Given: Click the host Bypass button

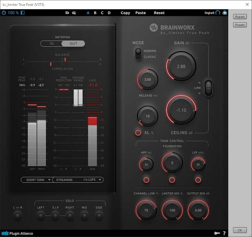Looking at the screenshot, I should 240,17.
